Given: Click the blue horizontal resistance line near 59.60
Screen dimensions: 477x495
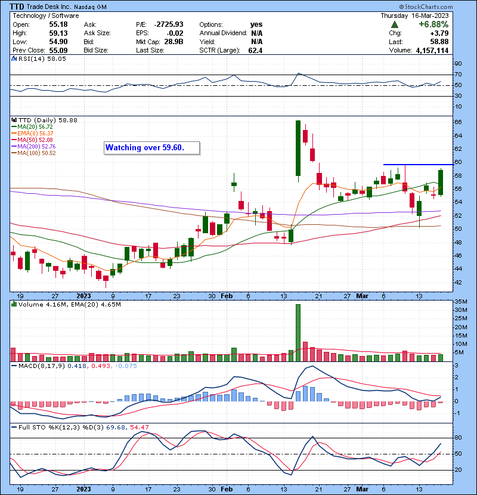Looking at the screenshot, I should point(419,165).
